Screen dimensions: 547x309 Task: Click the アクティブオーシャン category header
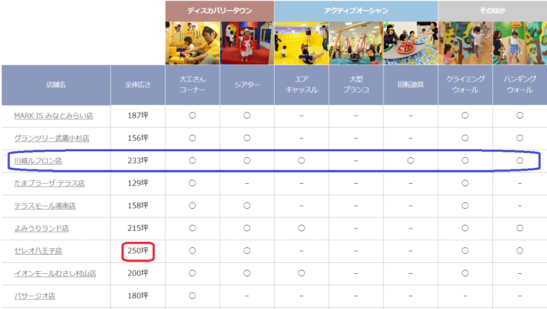356,11
